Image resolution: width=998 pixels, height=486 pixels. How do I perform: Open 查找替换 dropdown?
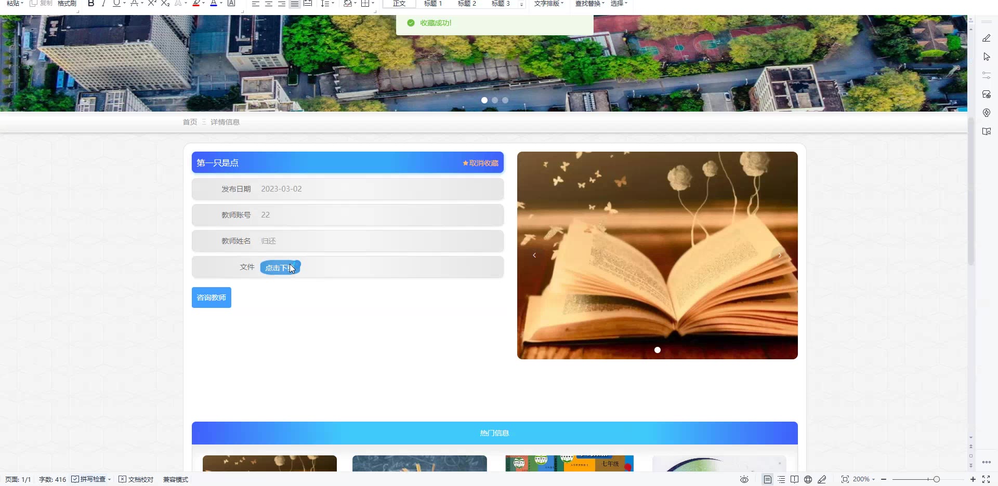click(x=589, y=3)
